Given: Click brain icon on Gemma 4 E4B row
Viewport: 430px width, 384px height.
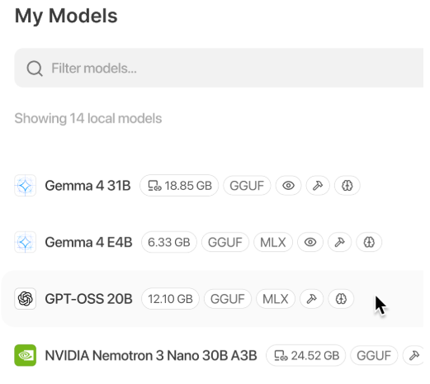Looking at the screenshot, I should pyautogui.click(x=369, y=242).
